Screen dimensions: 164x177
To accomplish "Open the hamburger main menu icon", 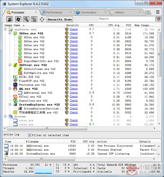I will tap(158, 12).
